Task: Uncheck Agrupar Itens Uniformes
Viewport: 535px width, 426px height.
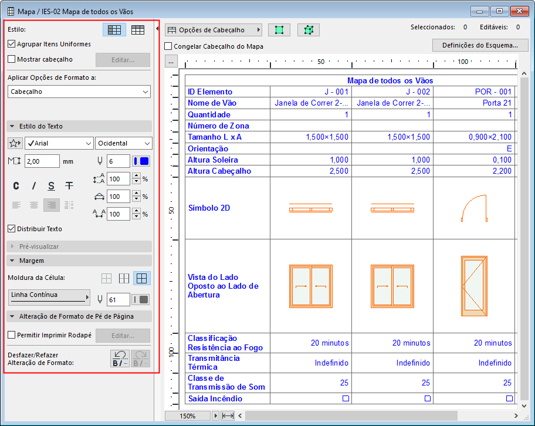Action: 12,44
